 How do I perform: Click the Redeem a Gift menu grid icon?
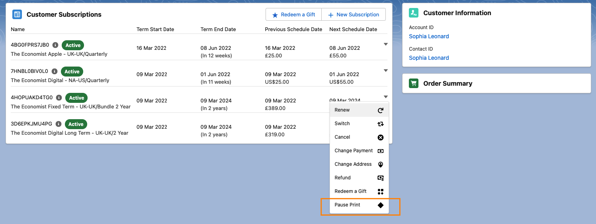[381, 192]
